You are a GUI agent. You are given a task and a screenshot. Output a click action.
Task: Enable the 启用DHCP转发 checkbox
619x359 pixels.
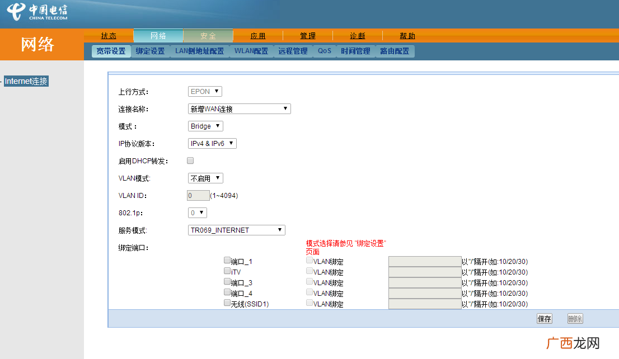tap(190, 160)
